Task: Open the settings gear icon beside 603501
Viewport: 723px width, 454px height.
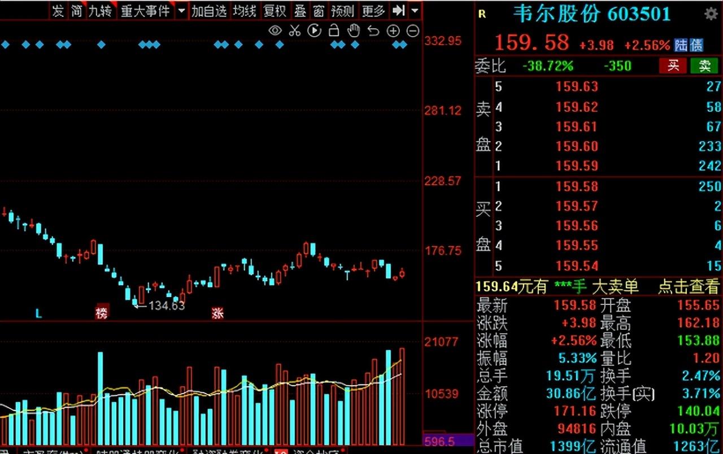Action: (711, 14)
